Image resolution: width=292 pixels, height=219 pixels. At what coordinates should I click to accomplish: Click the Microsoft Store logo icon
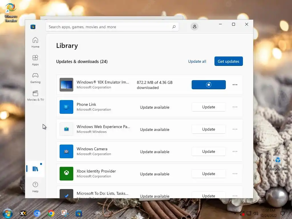(x=33, y=27)
